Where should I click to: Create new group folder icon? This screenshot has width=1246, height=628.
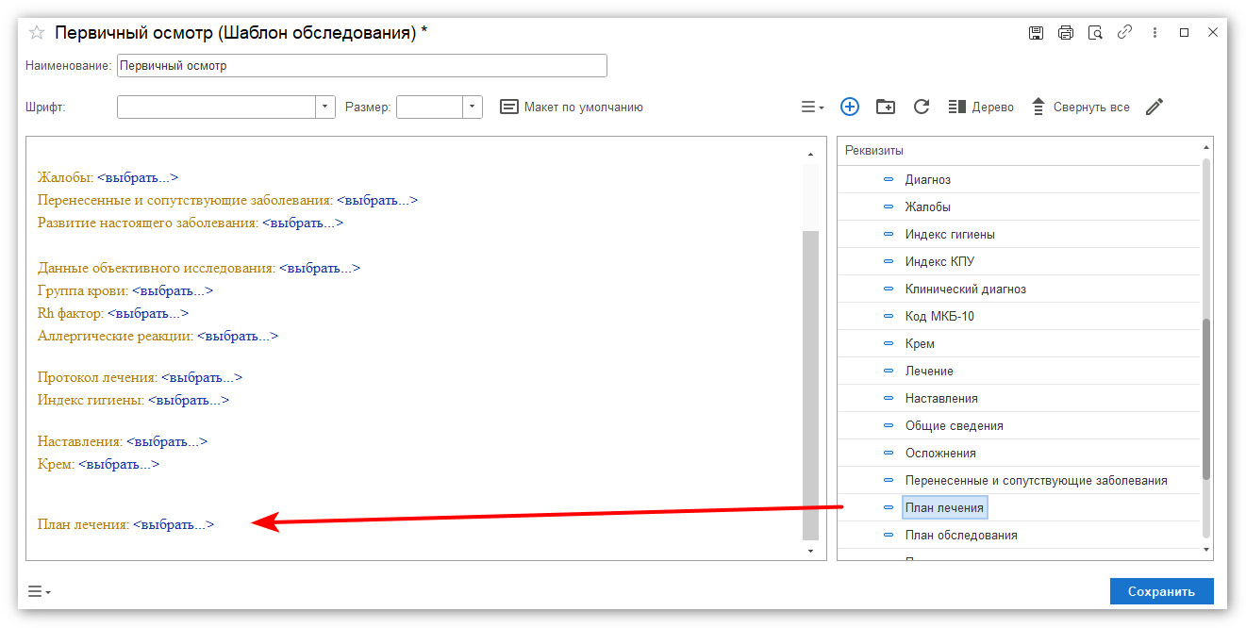point(886,107)
